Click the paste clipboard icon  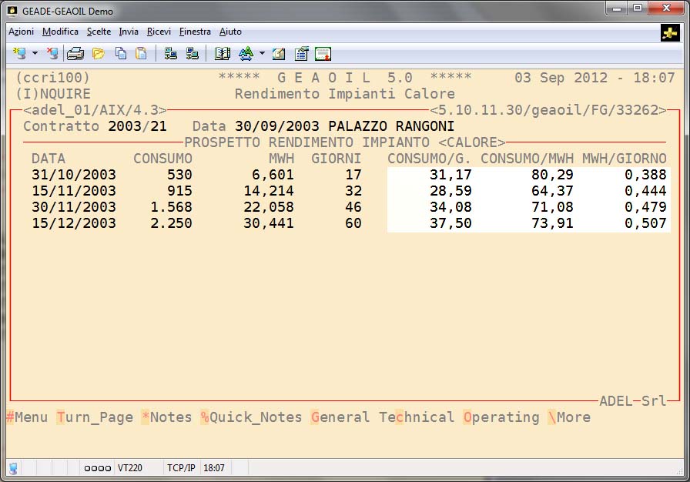141,53
